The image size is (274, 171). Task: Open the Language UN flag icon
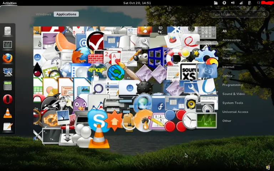coord(208,71)
